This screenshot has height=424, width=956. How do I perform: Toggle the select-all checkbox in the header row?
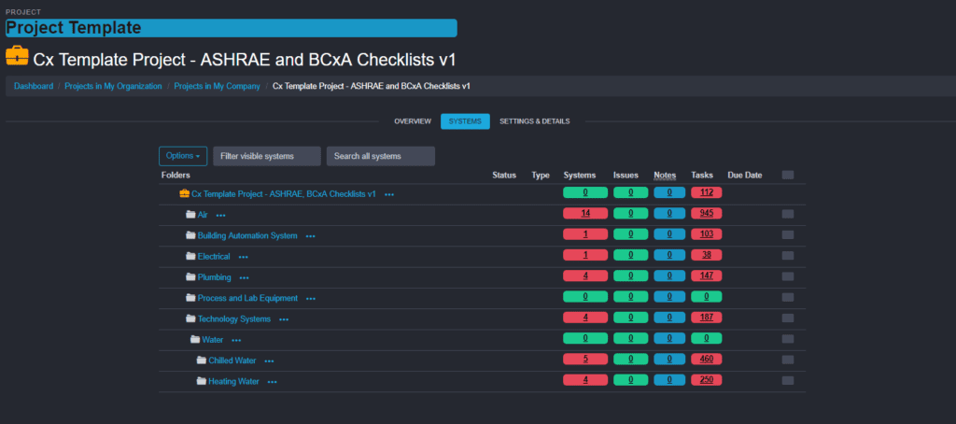pyautogui.click(x=788, y=175)
